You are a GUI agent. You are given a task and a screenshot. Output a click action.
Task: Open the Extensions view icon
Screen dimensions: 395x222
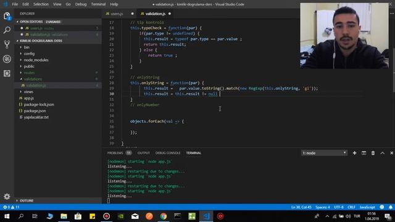coord(7,73)
